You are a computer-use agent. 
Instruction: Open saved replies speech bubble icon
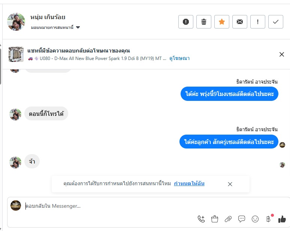pyautogui.click(x=242, y=219)
